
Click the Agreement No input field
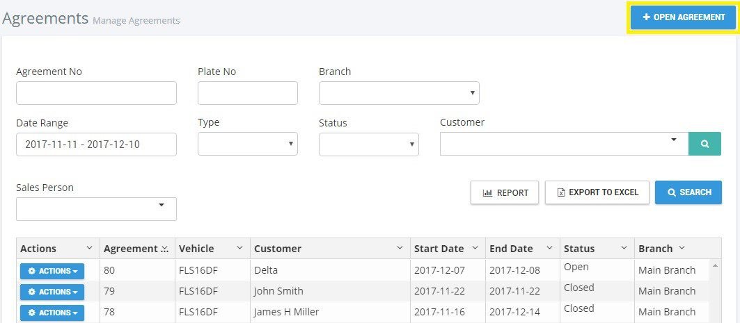[x=96, y=93]
